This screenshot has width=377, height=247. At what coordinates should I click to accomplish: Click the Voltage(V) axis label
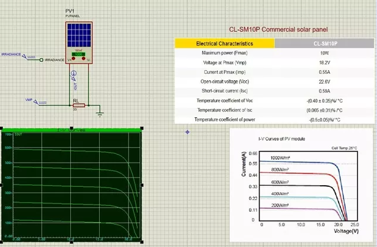click(346, 231)
